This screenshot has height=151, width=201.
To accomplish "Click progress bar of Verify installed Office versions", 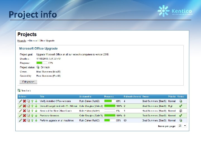I will tap(110, 101).
